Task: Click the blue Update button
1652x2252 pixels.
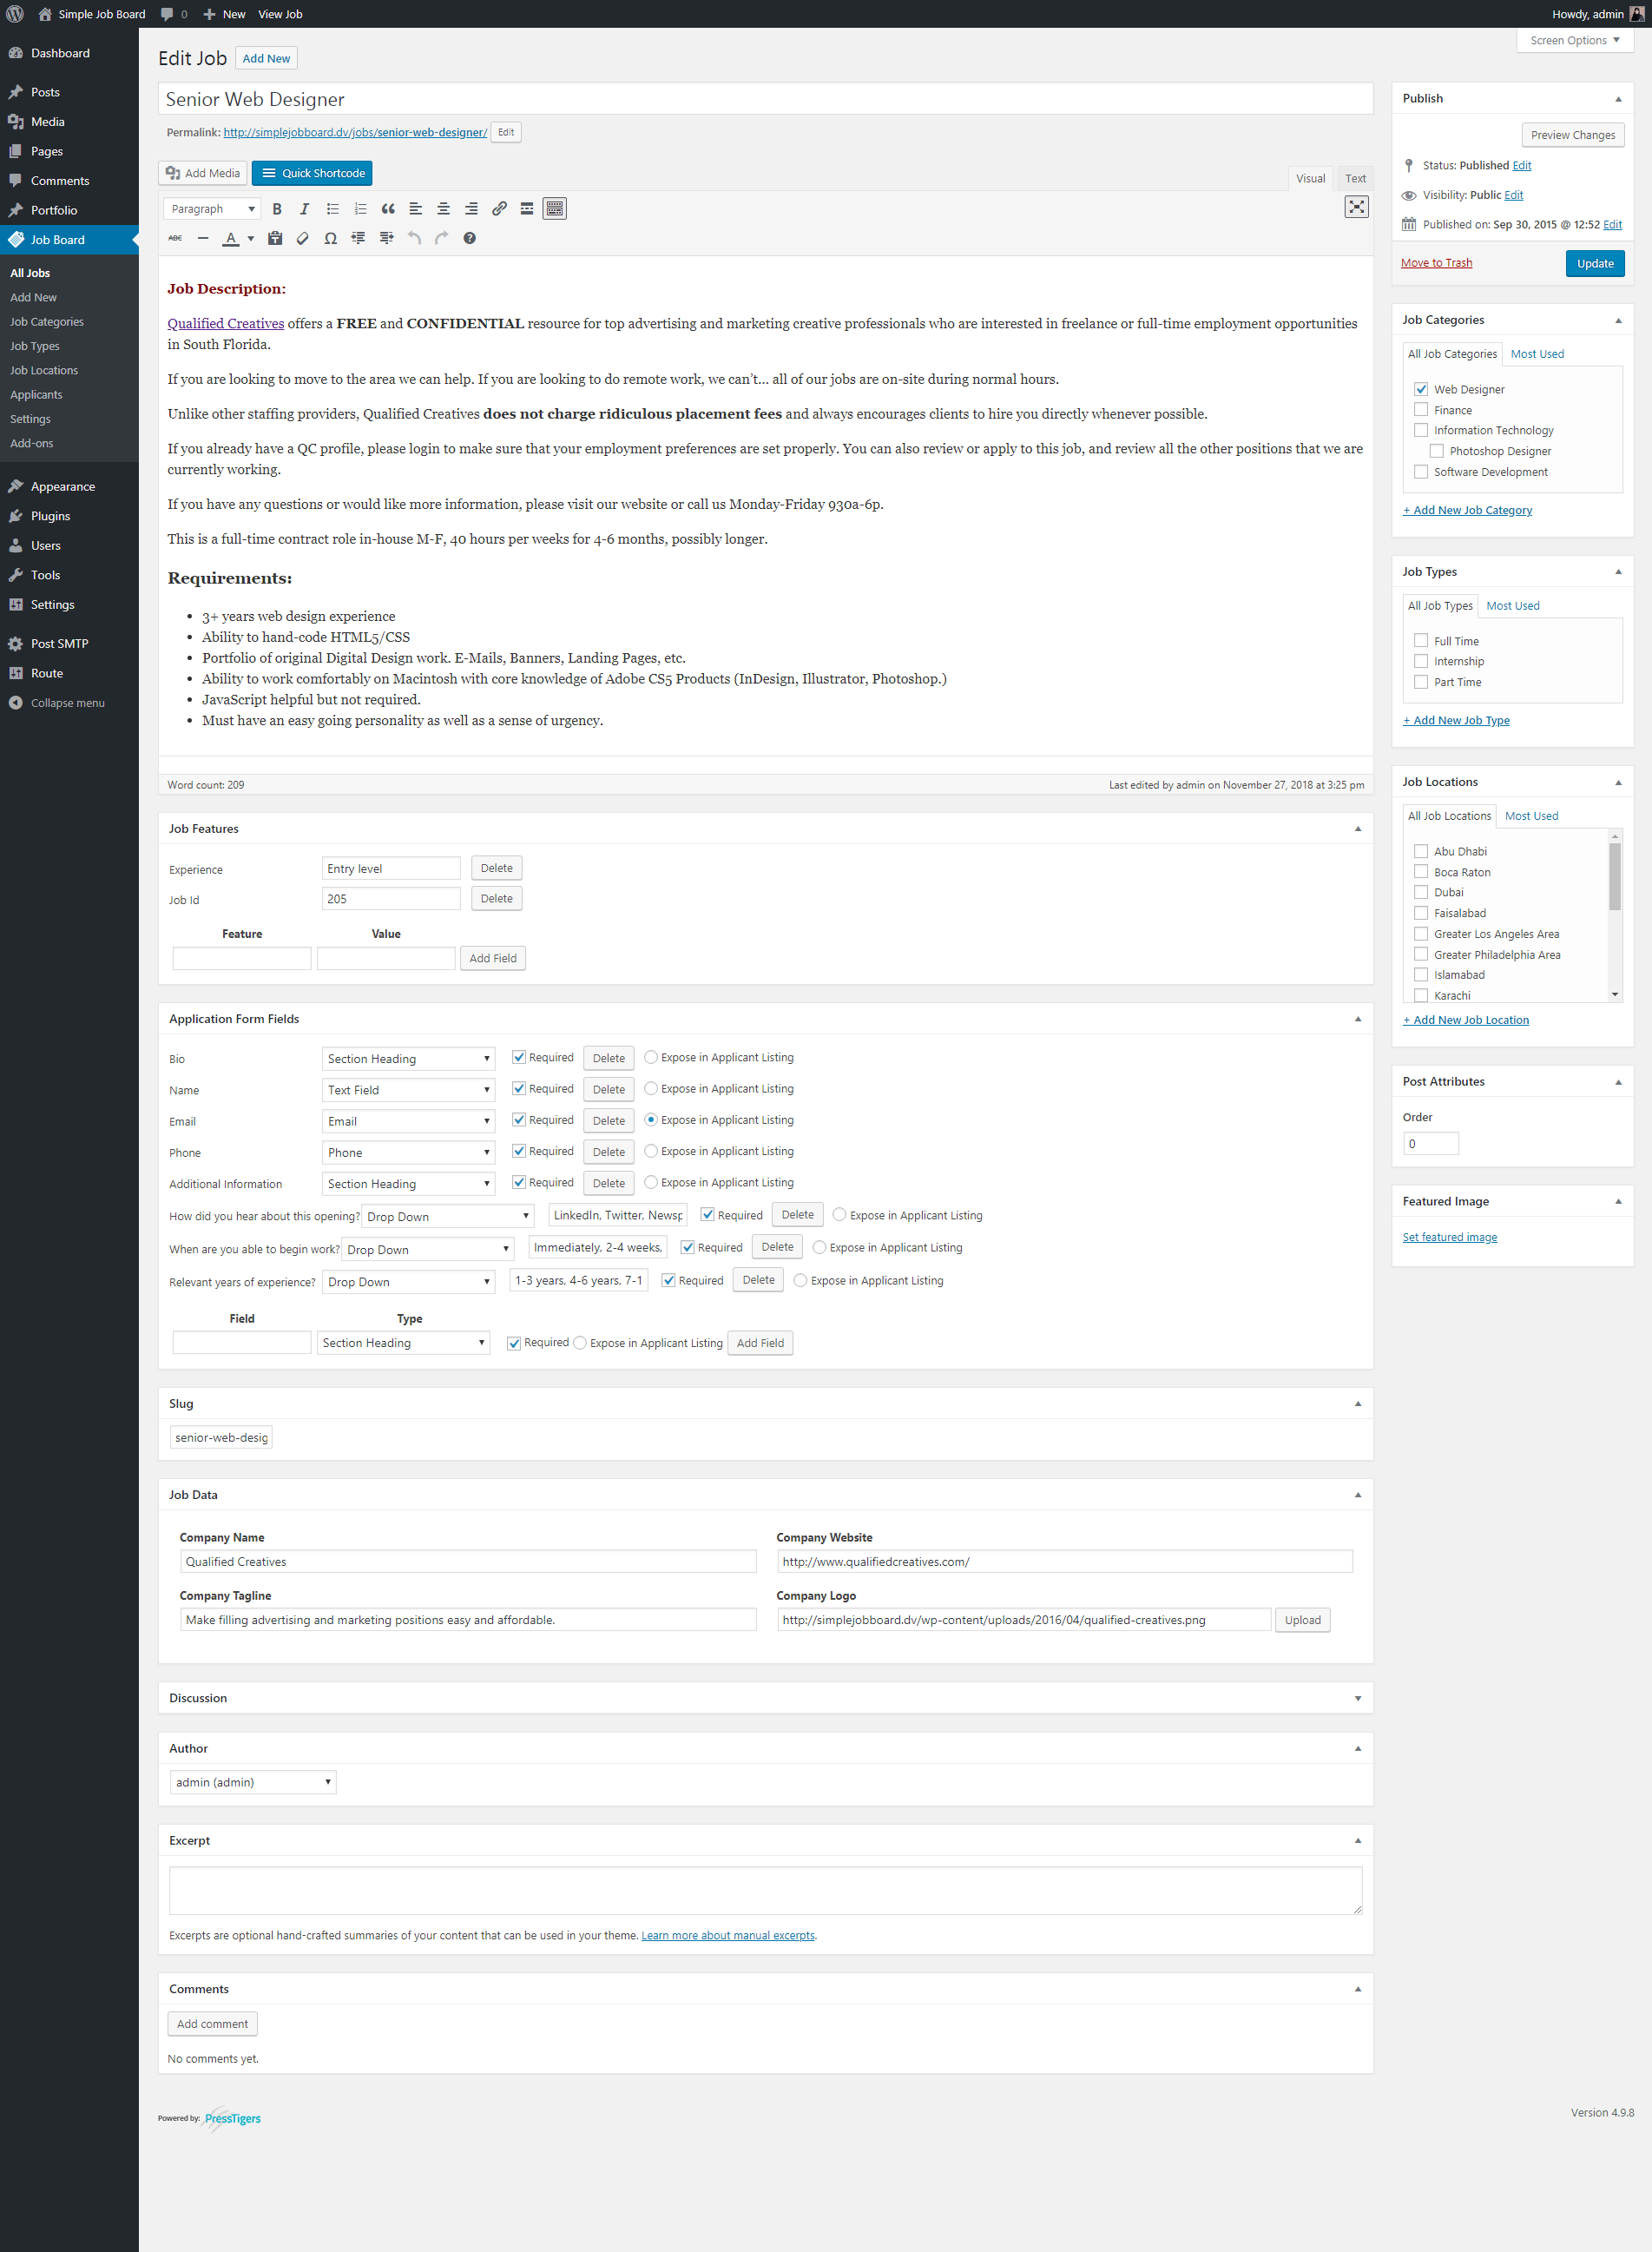Action: pos(1594,263)
